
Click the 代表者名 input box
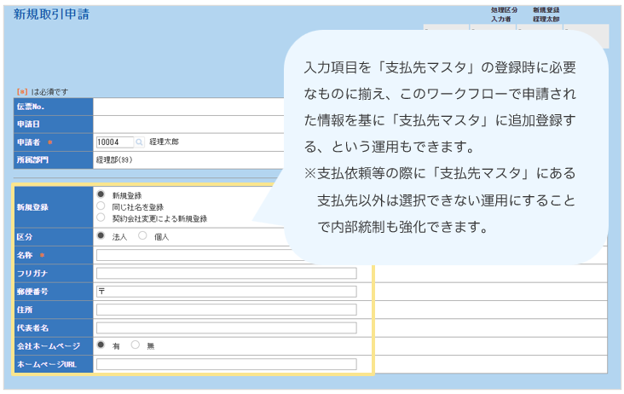pyautogui.click(x=226, y=327)
